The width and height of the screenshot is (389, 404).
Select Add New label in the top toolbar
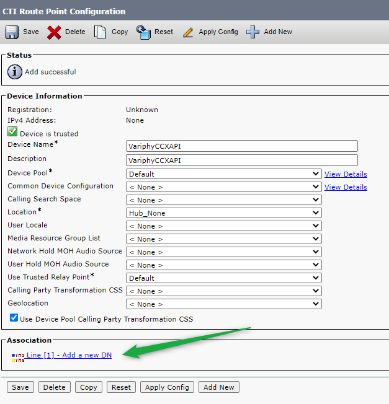point(278,32)
